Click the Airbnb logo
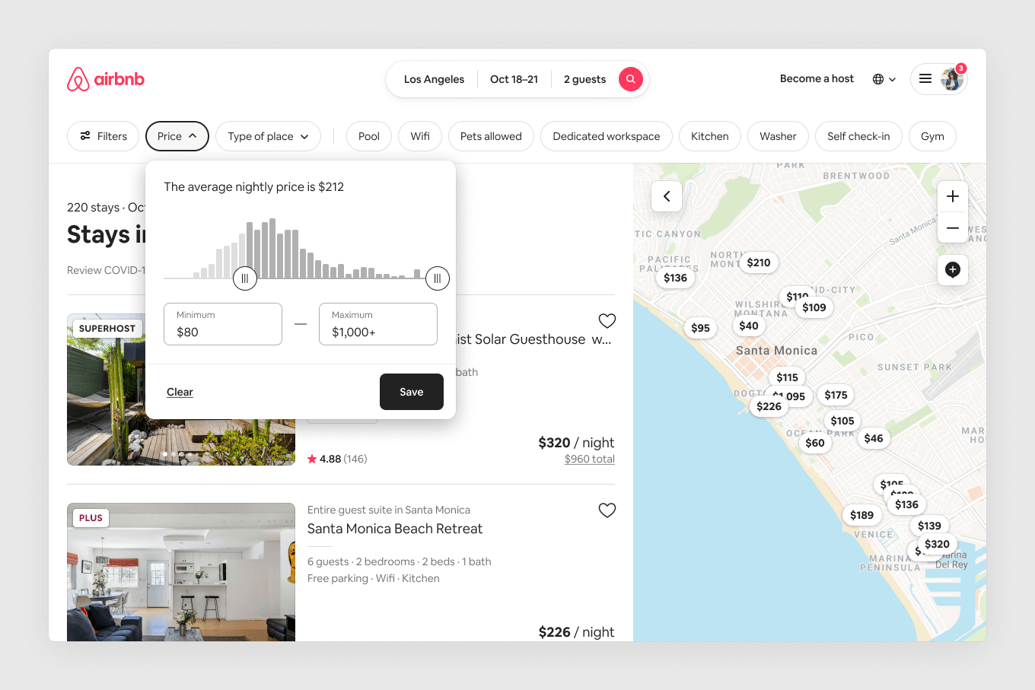The width and height of the screenshot is (1035, 690). point(106,79)
